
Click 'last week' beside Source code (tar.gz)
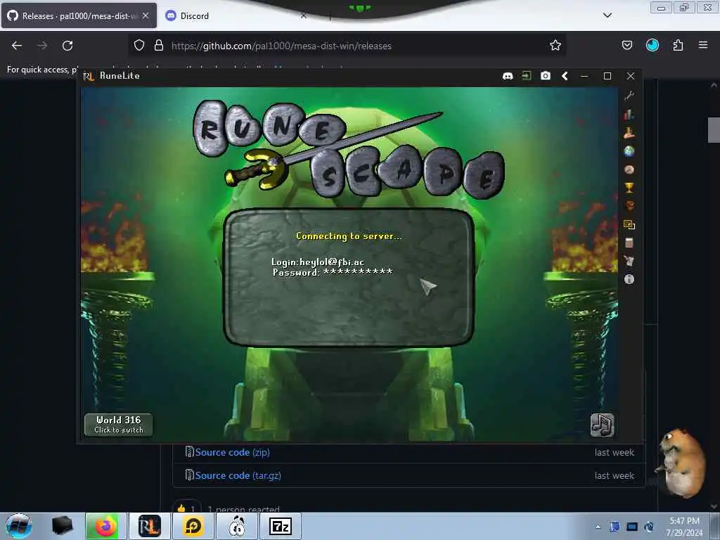point(614,476)
